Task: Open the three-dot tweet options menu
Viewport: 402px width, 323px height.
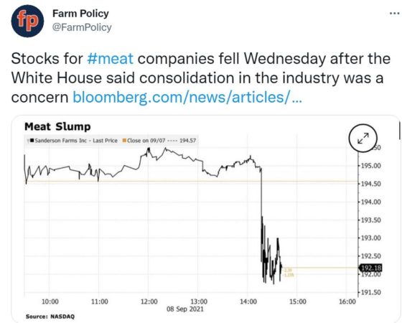Action: (394, 14)
